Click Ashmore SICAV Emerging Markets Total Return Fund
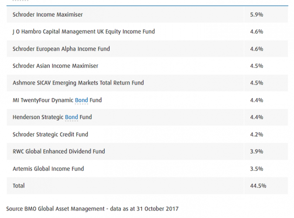The width and height of the screenshot is (294, 218). click(78, 83)
